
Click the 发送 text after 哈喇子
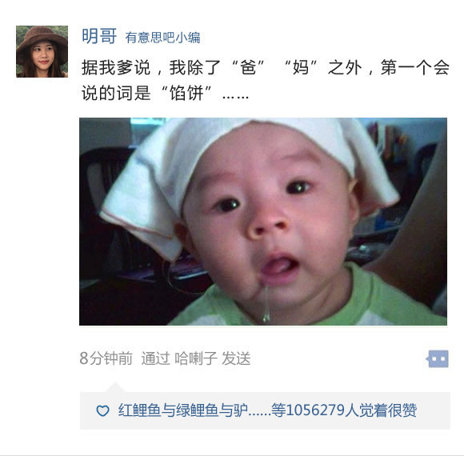pyautogui.click(x=236, y=358)
